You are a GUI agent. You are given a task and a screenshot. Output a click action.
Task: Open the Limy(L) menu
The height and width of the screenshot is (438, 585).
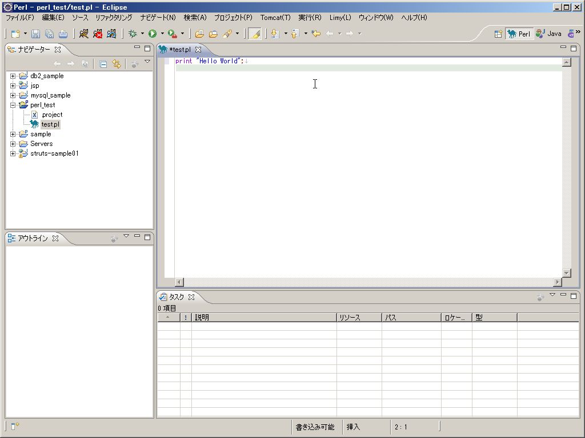pyautogui.click(x=340, y=18)
